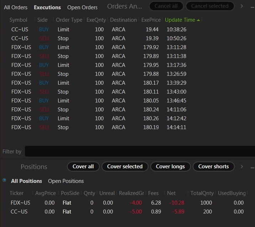Click the Cover longs button

tap(170, 167)
